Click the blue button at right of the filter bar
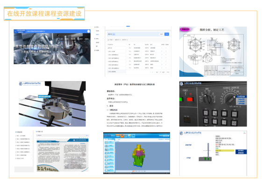Screen dimensions: 263x183 tap(167, 34)
